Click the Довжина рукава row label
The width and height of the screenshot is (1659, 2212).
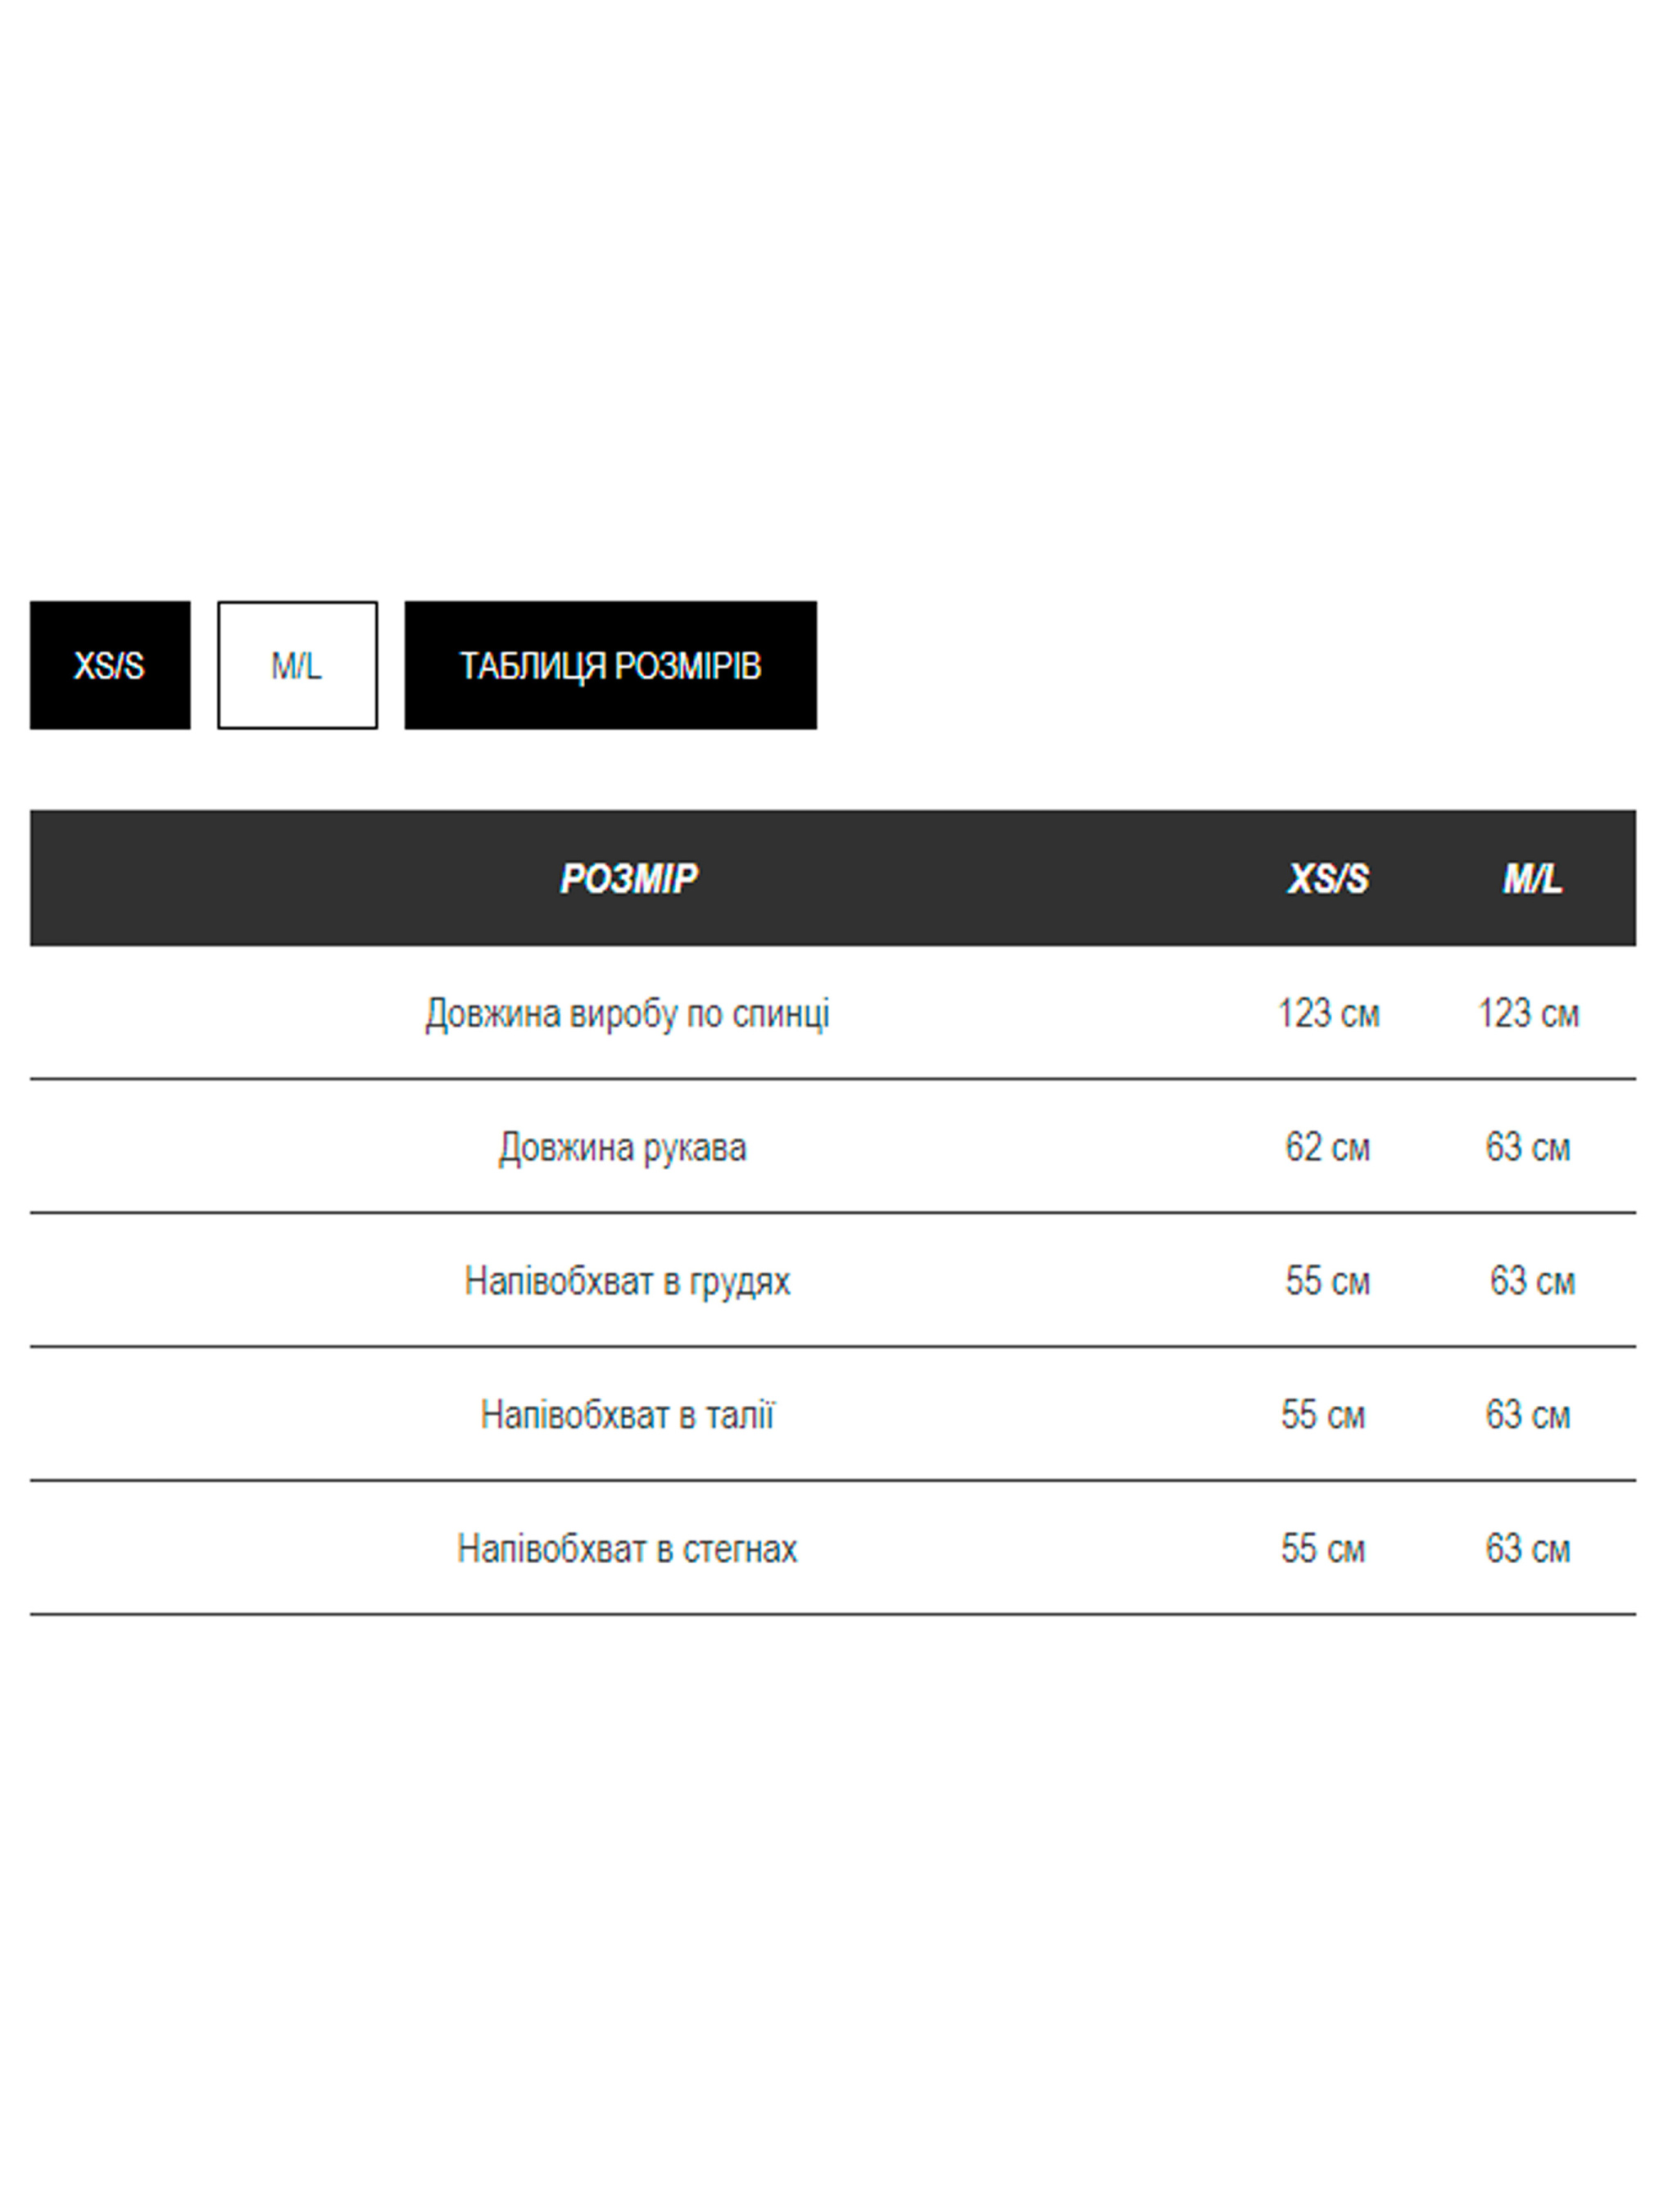click(x=622, y=1147)
